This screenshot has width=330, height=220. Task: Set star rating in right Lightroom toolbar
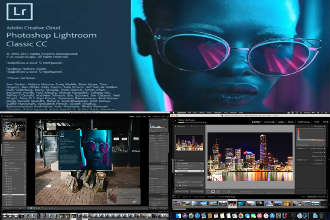tap(246, 191)
